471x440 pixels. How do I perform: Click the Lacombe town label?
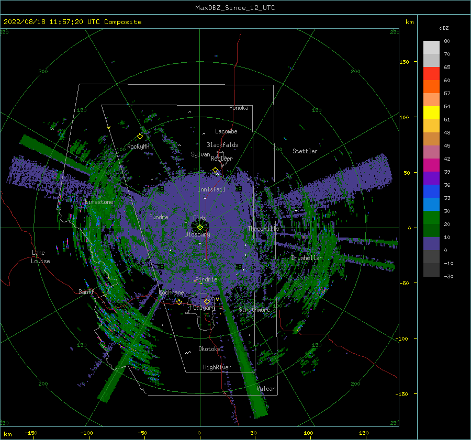tap(226, 131)
